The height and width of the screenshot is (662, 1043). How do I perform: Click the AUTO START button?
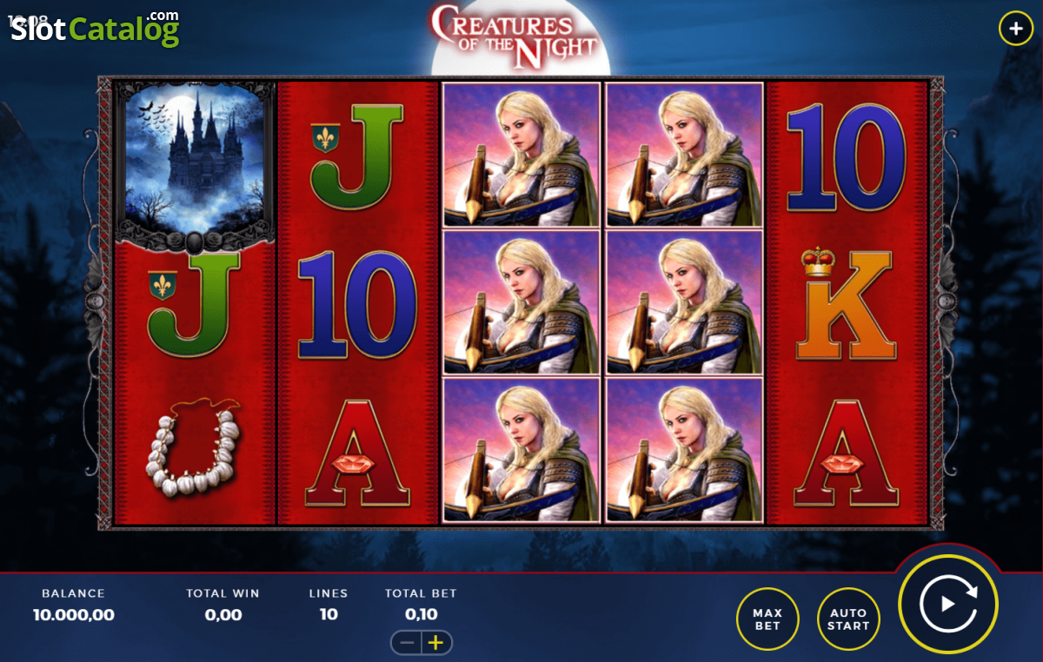(848, 619)
